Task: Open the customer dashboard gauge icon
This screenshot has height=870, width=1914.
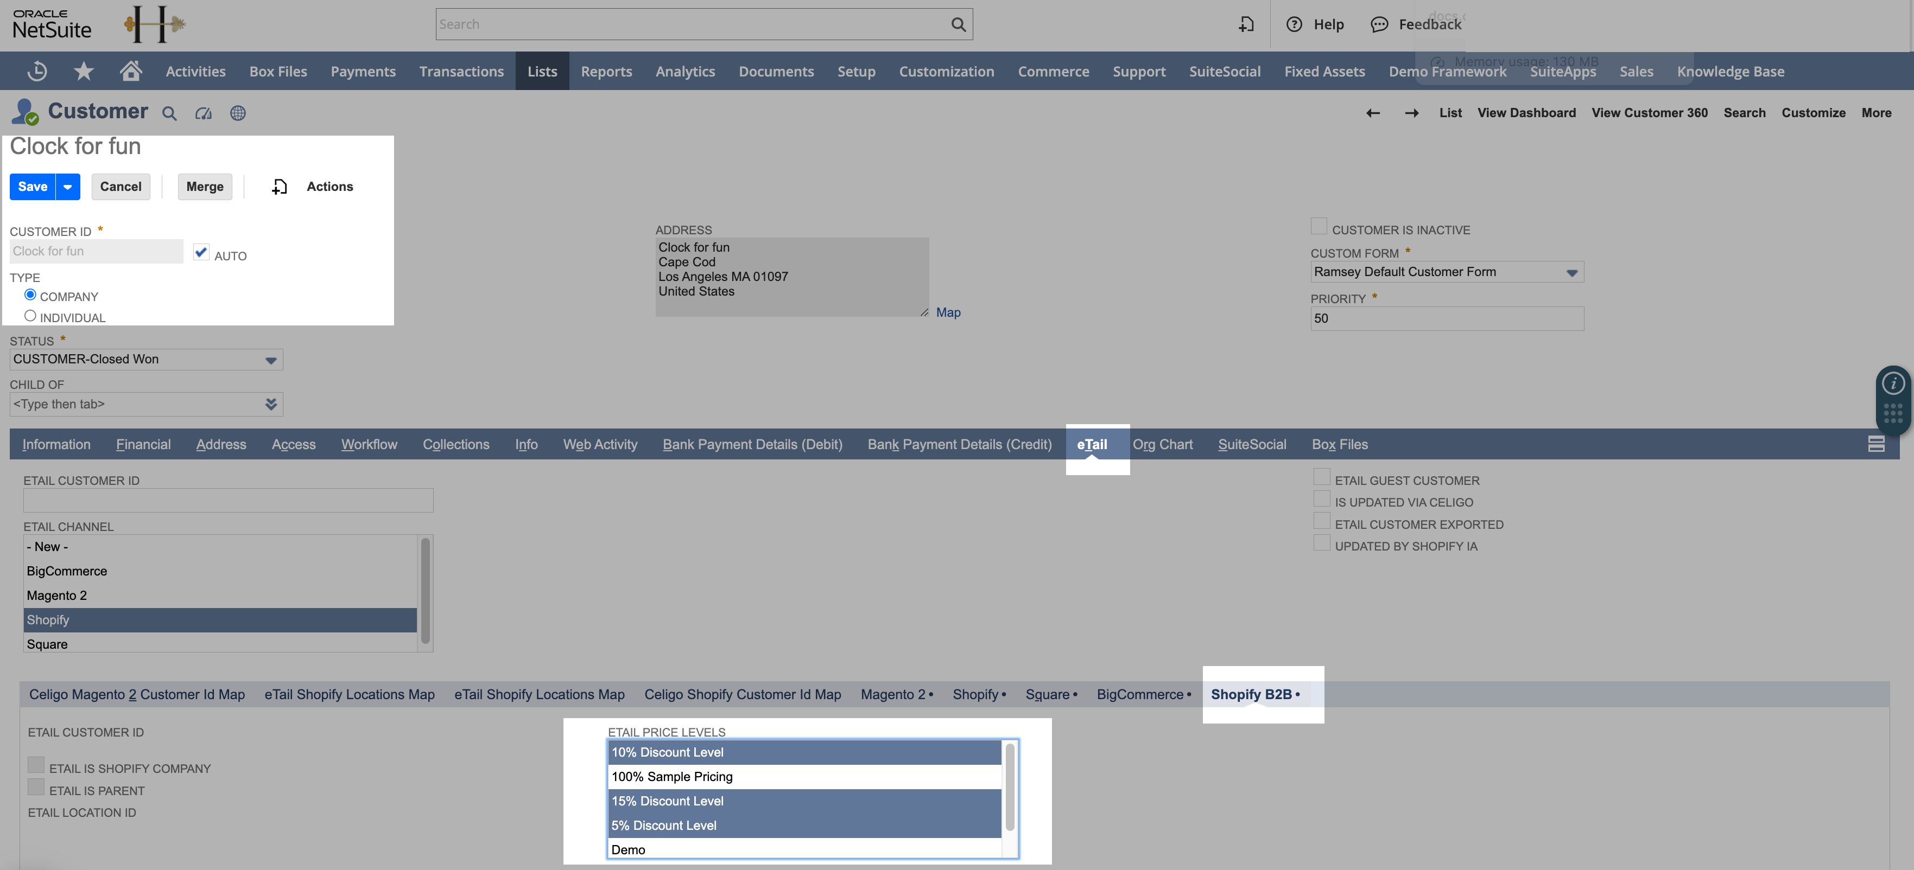Action: 204,113
